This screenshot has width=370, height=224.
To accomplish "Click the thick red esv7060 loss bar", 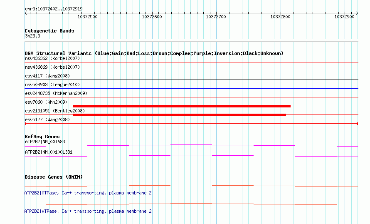I will point(182,106).
